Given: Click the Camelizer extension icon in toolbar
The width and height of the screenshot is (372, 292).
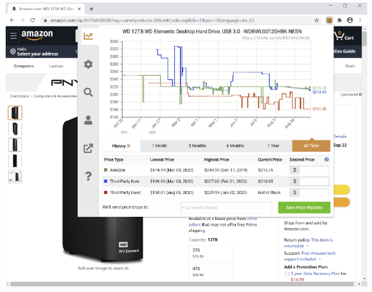Looking at the screenshot, I should click(x=329, y=20).
